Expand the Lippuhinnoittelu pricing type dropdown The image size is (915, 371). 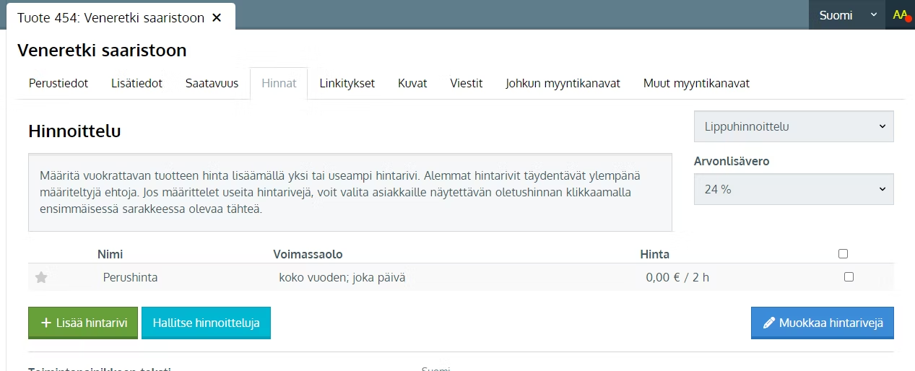(x=793, y=126)
